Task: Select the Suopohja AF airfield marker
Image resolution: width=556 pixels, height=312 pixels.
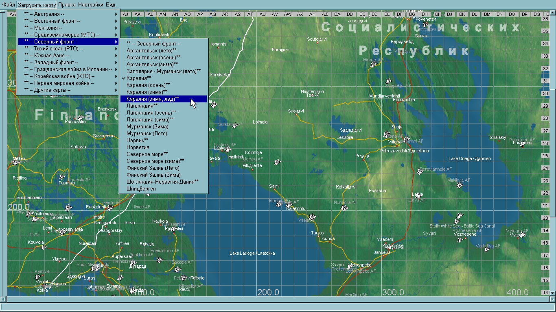Action: tap(389, 81)
